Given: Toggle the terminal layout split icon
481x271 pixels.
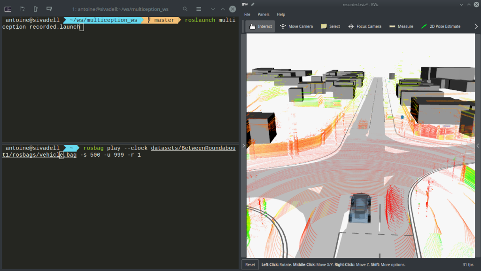Looking at the screenshot, I should pos(8,9).
